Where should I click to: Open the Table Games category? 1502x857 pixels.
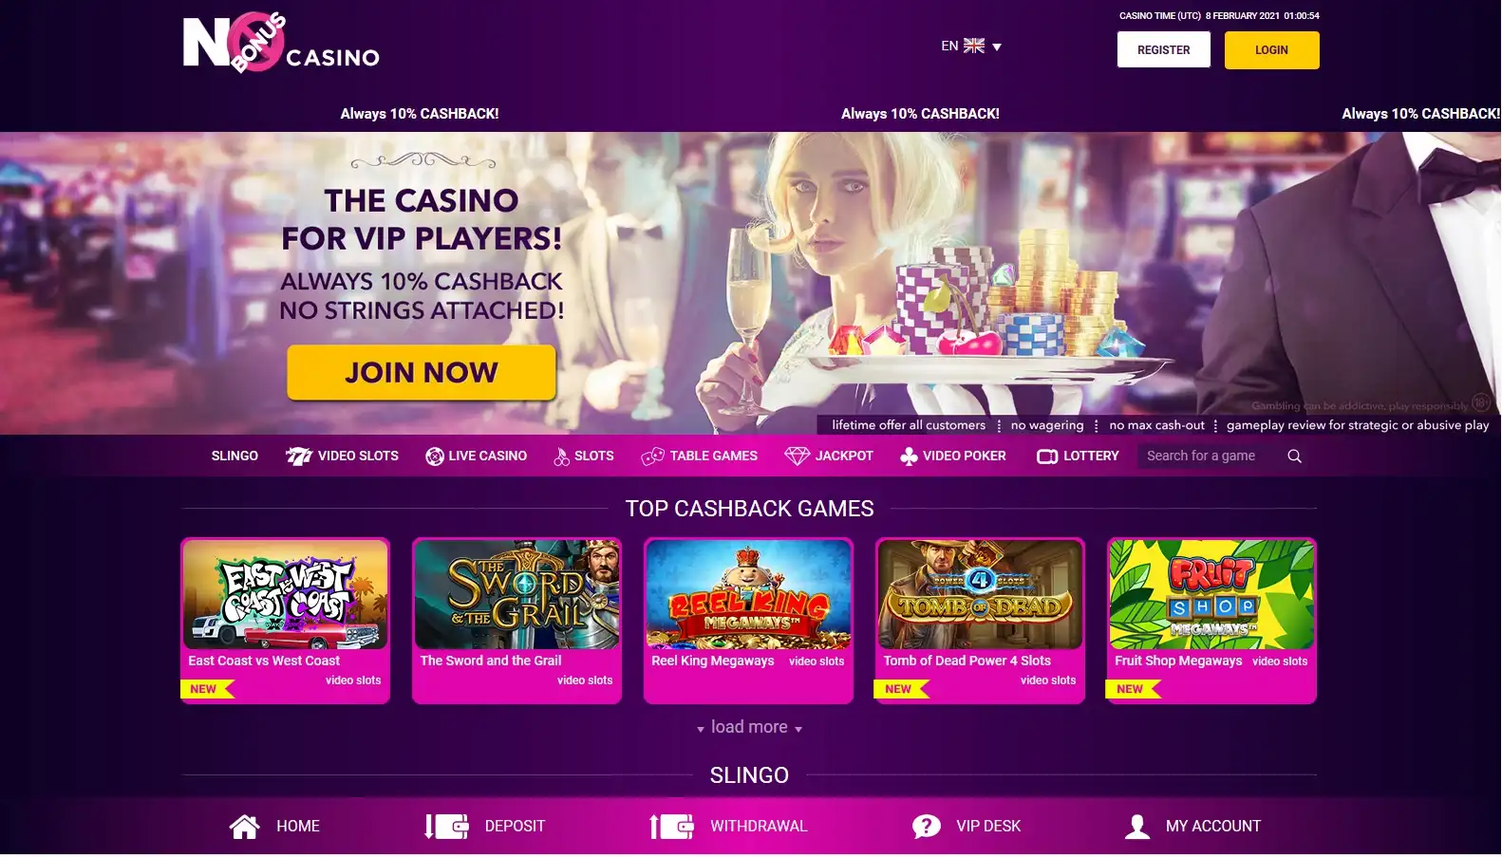699,456
